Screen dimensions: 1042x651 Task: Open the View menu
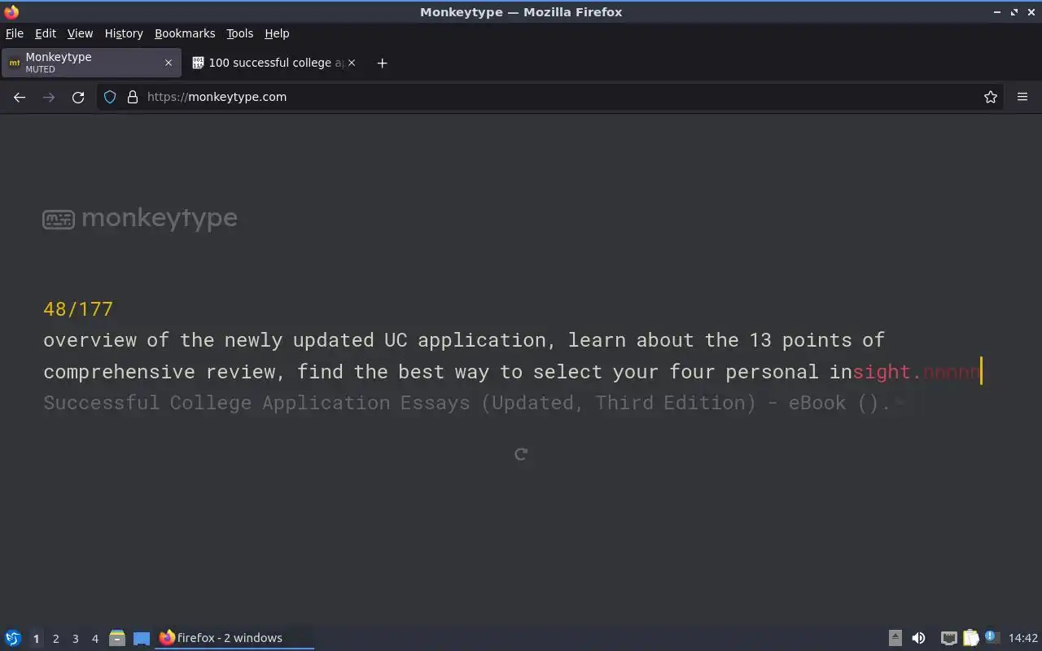(80, 33)
